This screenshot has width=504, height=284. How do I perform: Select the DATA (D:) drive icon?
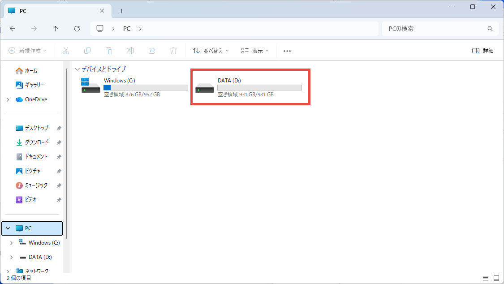tap(205, 88)
